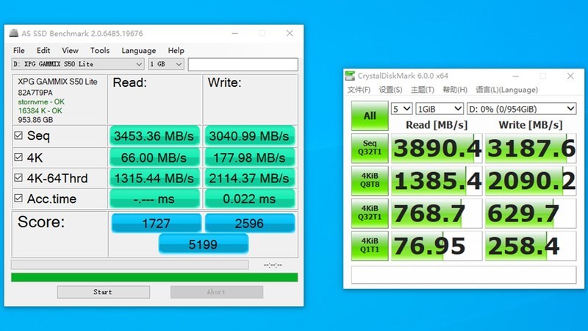Open the 1 GB test size dropdown
Screen dimensions: 588x331
(x=166, y=64)
